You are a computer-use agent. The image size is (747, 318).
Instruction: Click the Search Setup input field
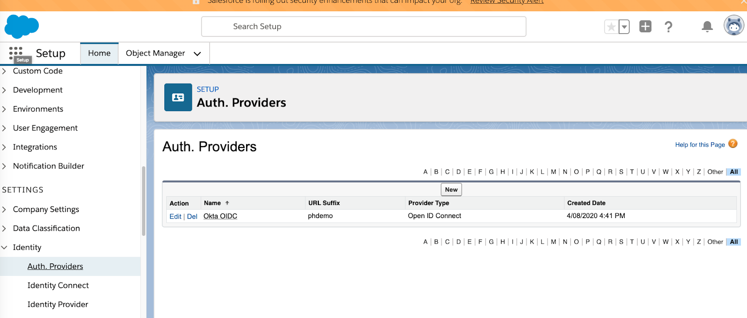[x=363, y=27]
